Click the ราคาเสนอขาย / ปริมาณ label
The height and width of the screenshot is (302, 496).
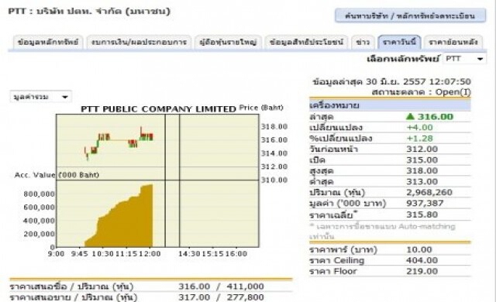point(74,297)
